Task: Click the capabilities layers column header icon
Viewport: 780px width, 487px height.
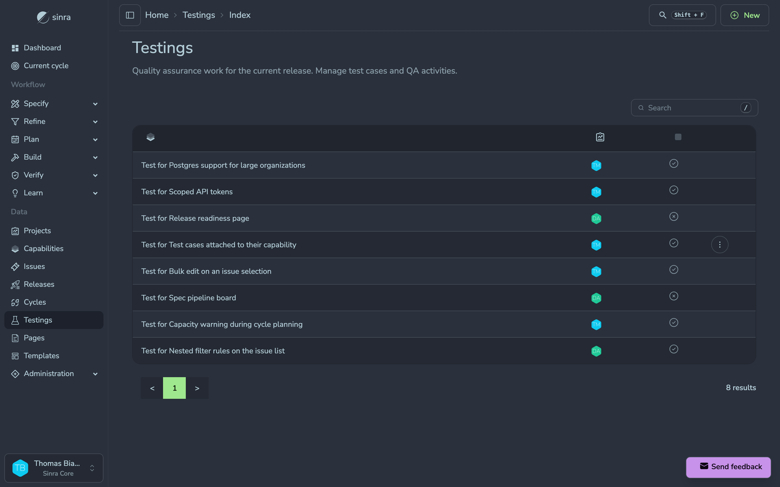Action: (151, 137)
